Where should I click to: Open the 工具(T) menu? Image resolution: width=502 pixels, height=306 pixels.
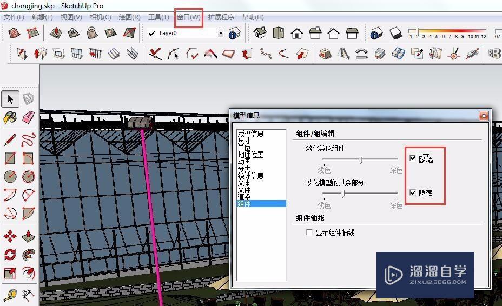(x=158, y=17)
